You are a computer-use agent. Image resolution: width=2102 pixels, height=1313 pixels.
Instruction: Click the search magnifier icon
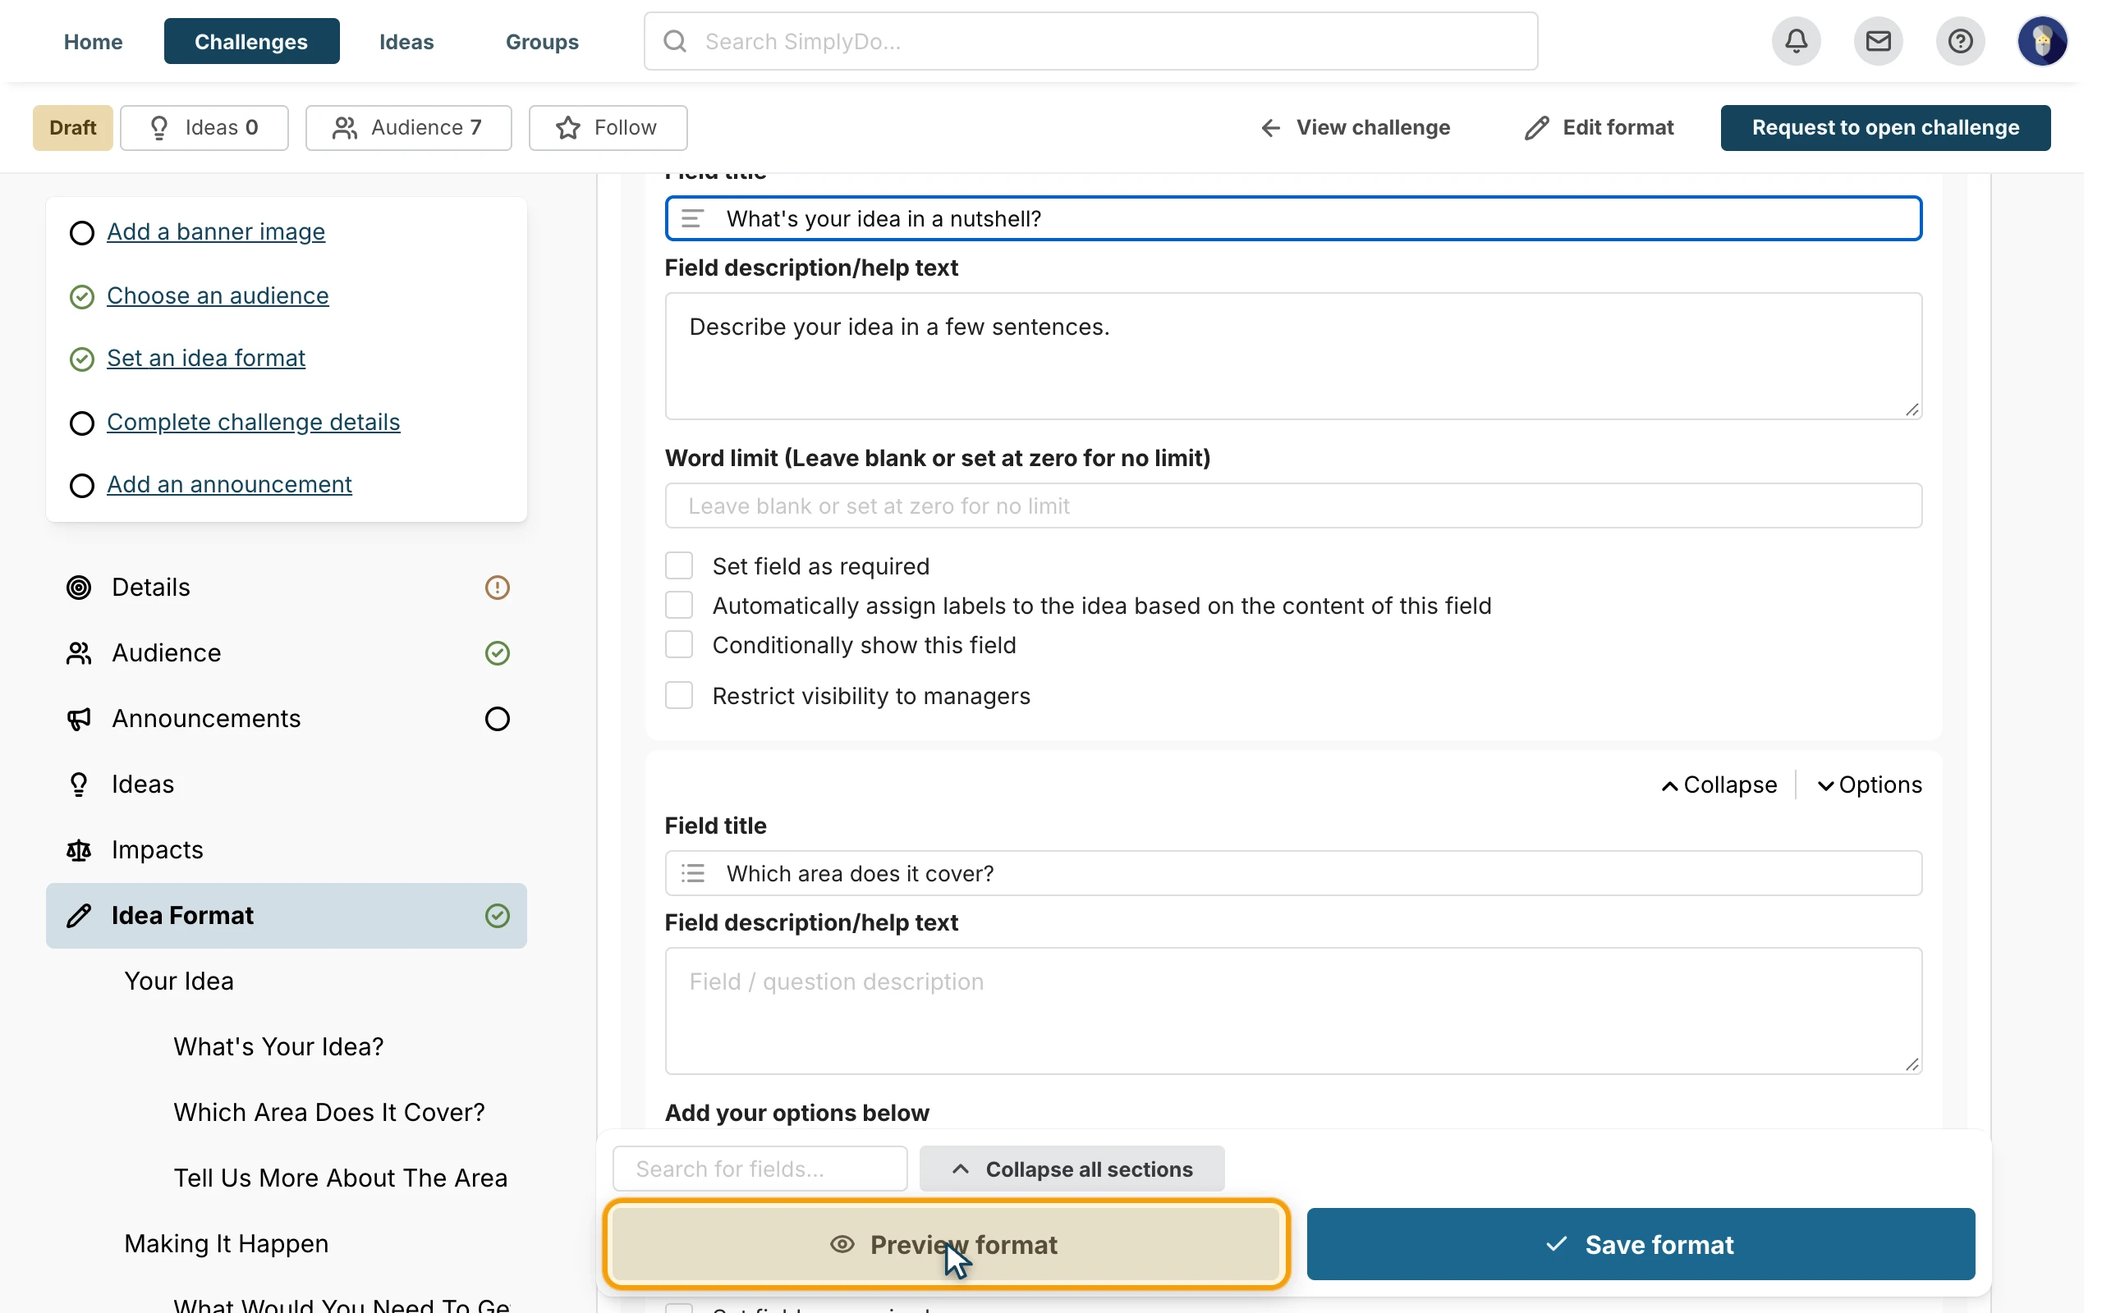tap(675, 41)
